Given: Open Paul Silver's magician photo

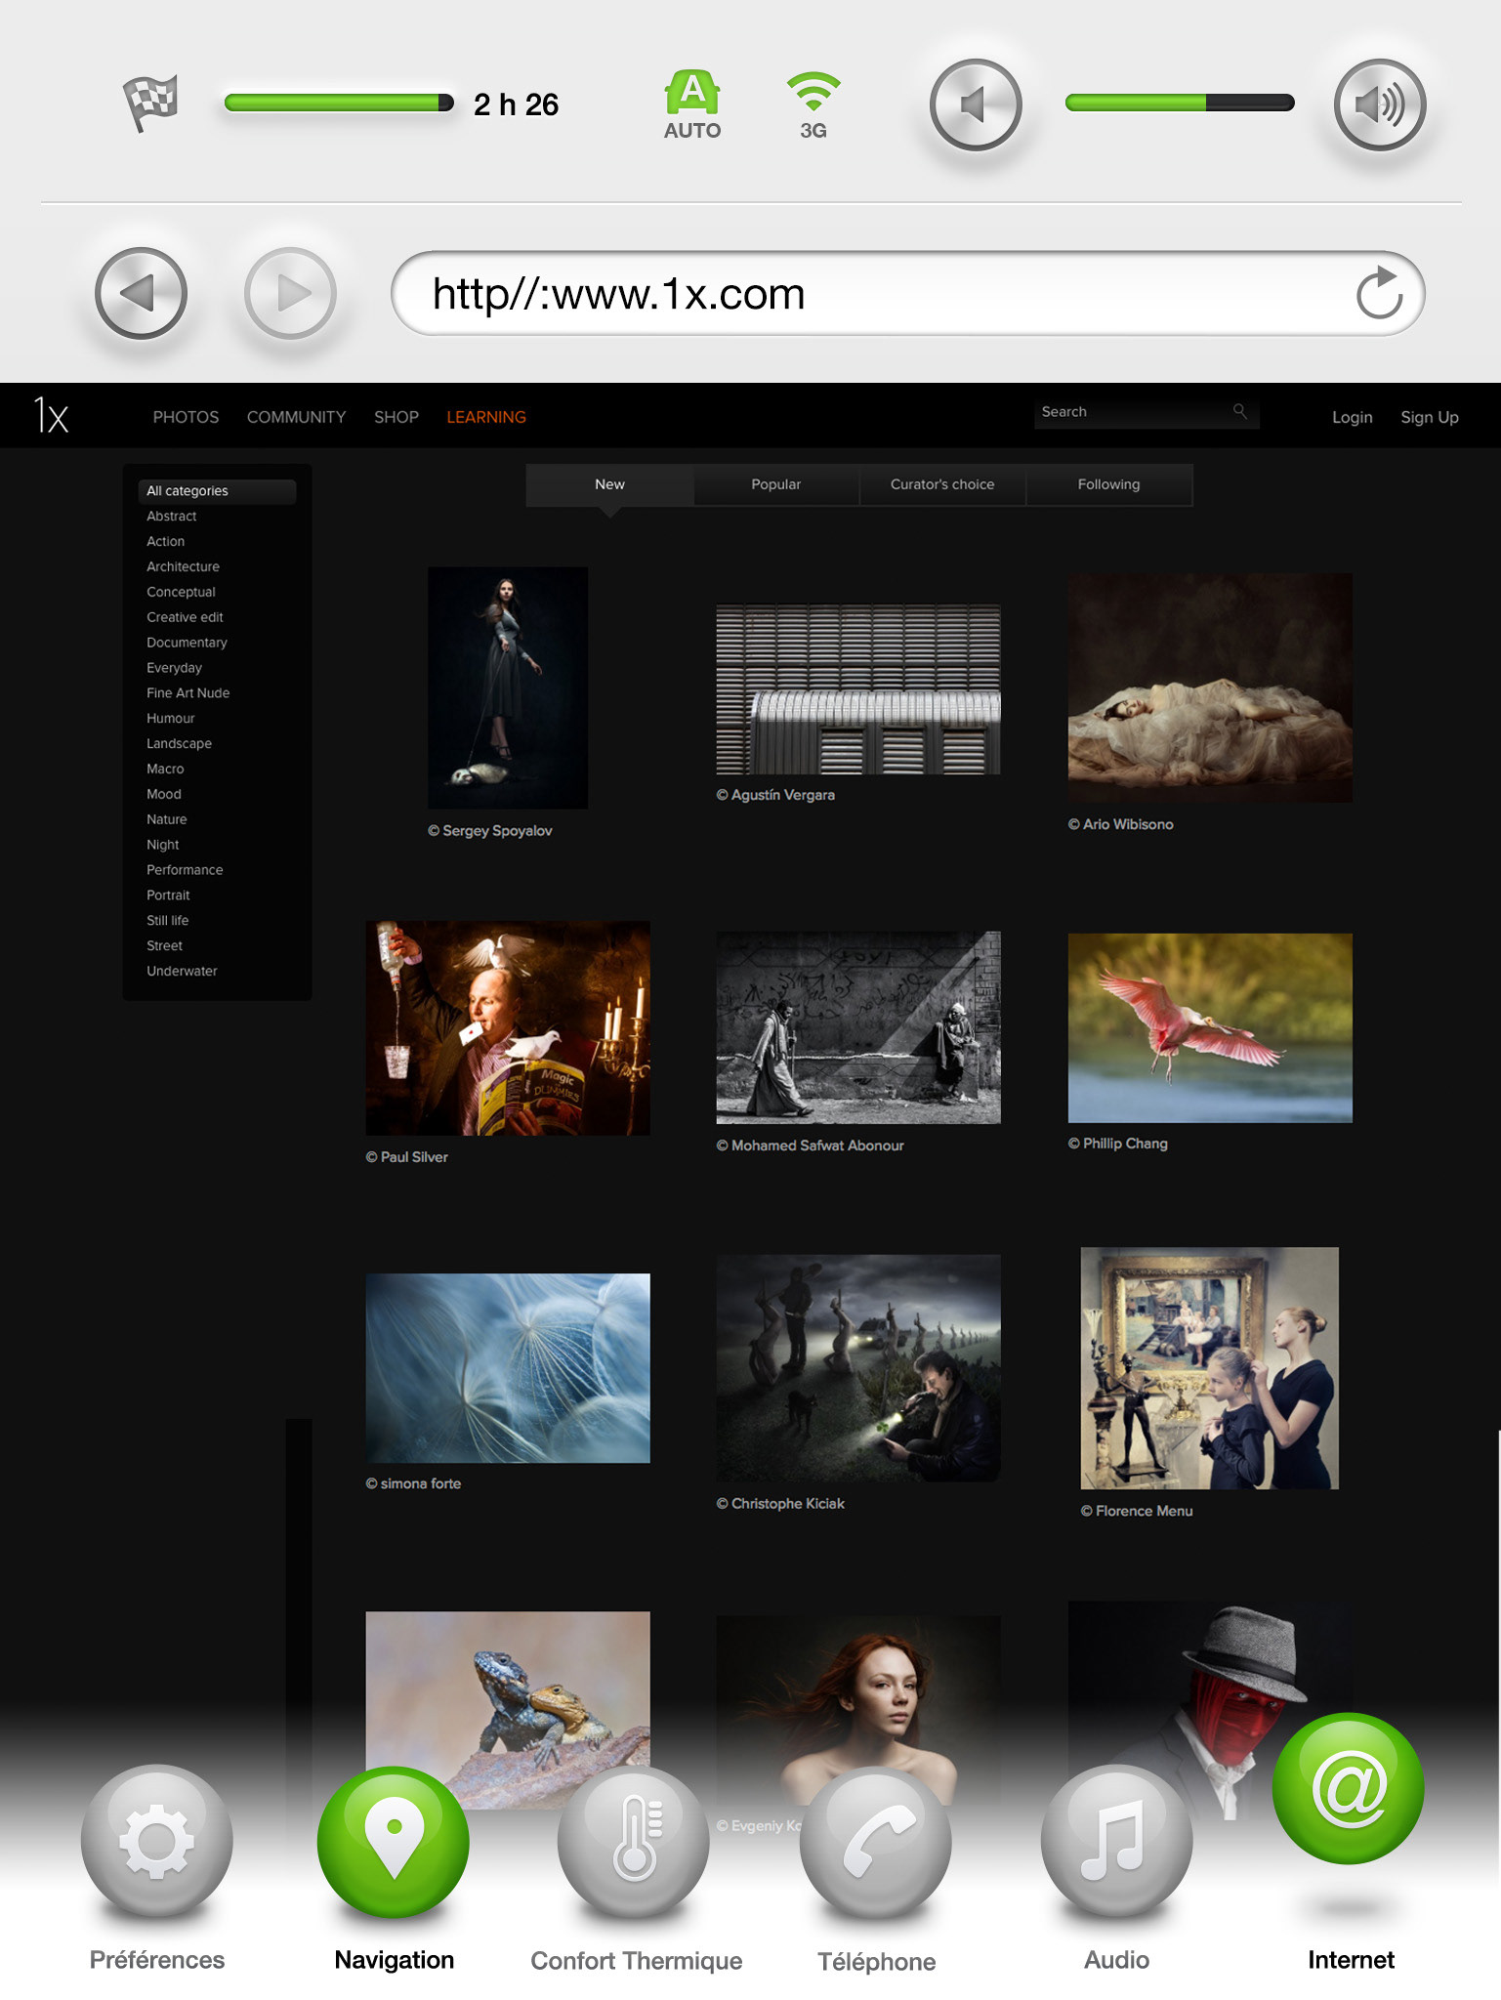Looking at the screenshot, I should coord(508,1027).
